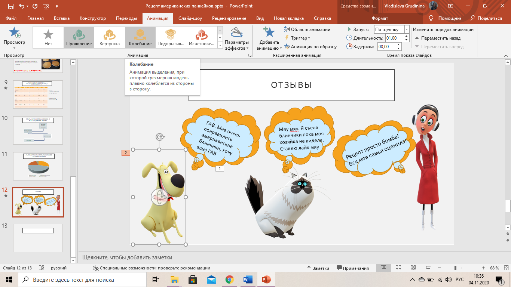
Task: Select the 'Колебание' animation effect
Action: [140, 37]
